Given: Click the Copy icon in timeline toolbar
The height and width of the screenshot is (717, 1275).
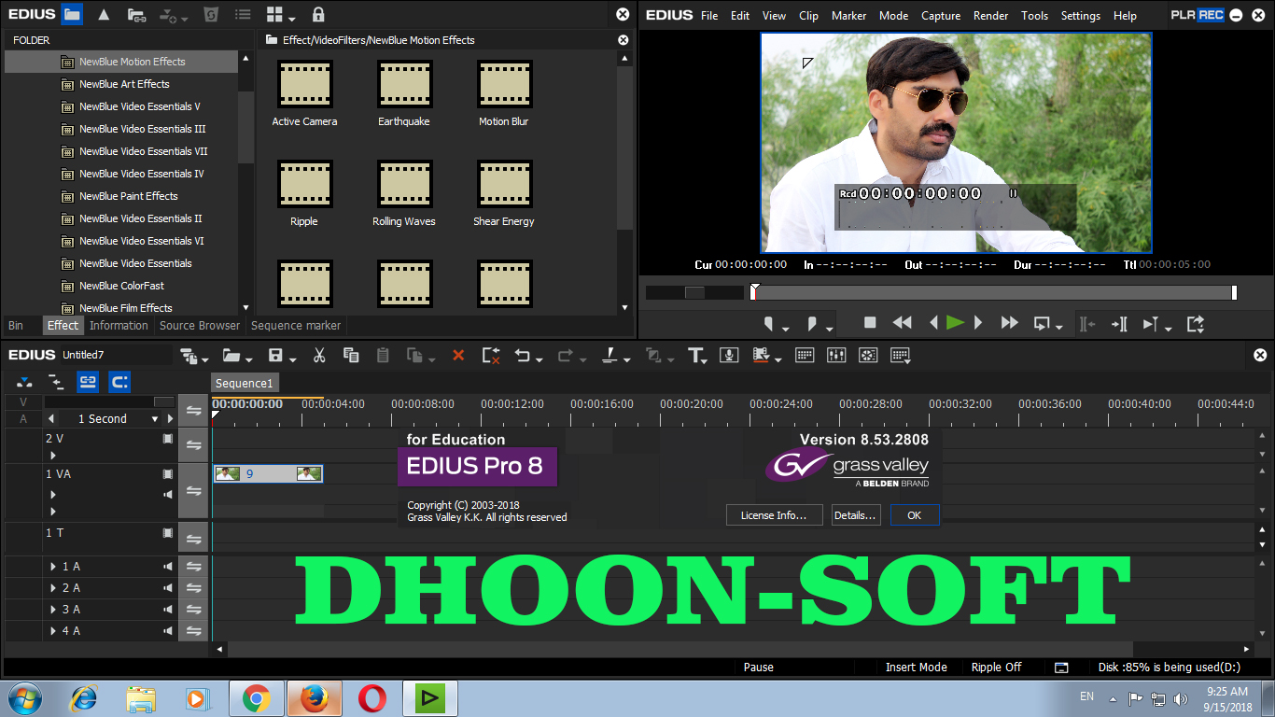Looking at the screenshot, I should pos(351,355).
